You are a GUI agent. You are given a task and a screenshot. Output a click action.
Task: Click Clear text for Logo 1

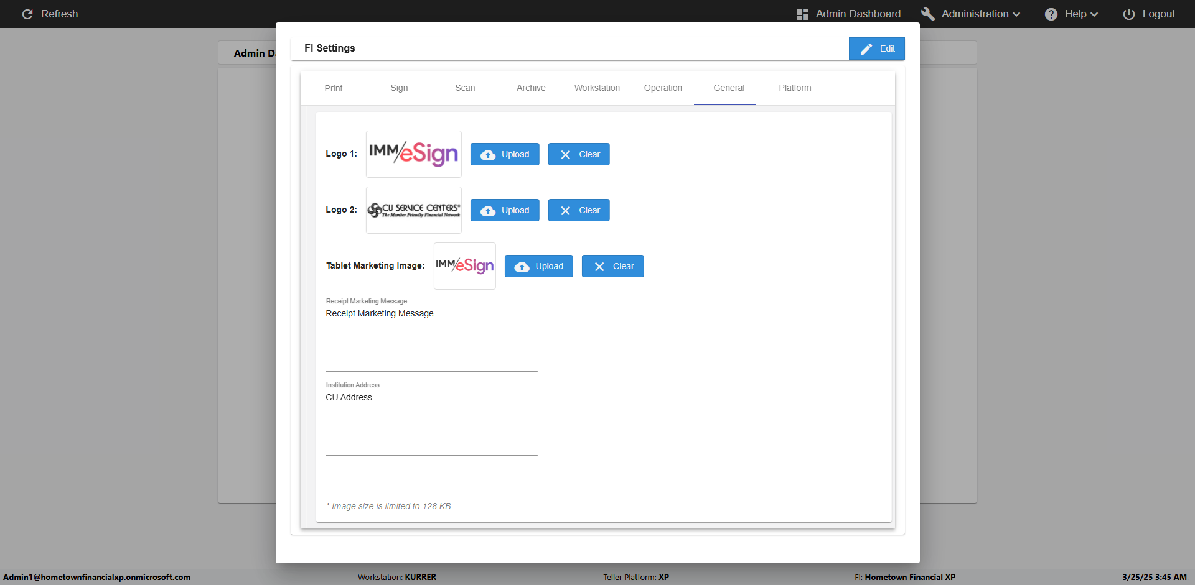pos(589,154)
